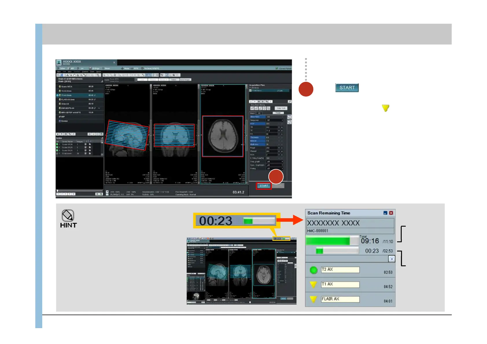This screenshot has width=487, height=344.
Task: Select the FLAIR AX 6mm protocol row
Action: [80, 99]
